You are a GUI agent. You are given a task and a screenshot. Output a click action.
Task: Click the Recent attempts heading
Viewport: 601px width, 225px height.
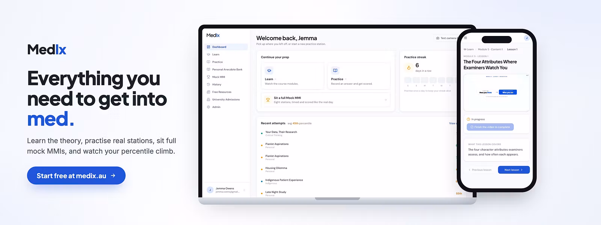(x=273, y=123)
